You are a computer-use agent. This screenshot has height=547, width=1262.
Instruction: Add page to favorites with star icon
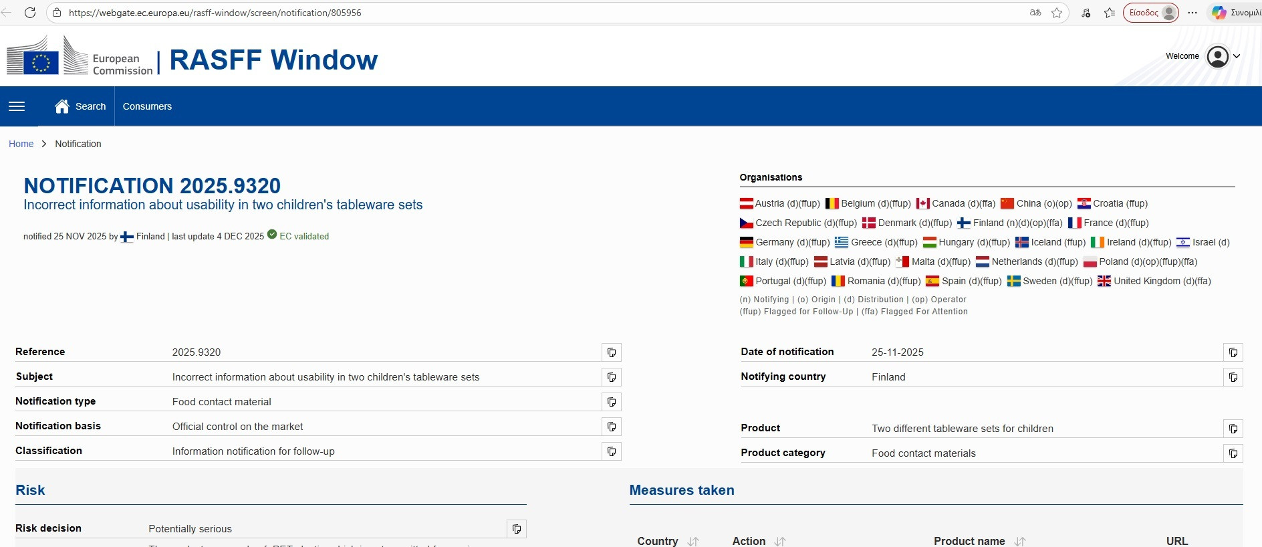pyautogui.click(x=1057, y=13)
